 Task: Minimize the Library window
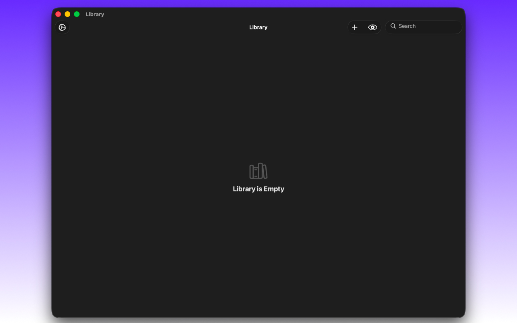tap(67, 14)
